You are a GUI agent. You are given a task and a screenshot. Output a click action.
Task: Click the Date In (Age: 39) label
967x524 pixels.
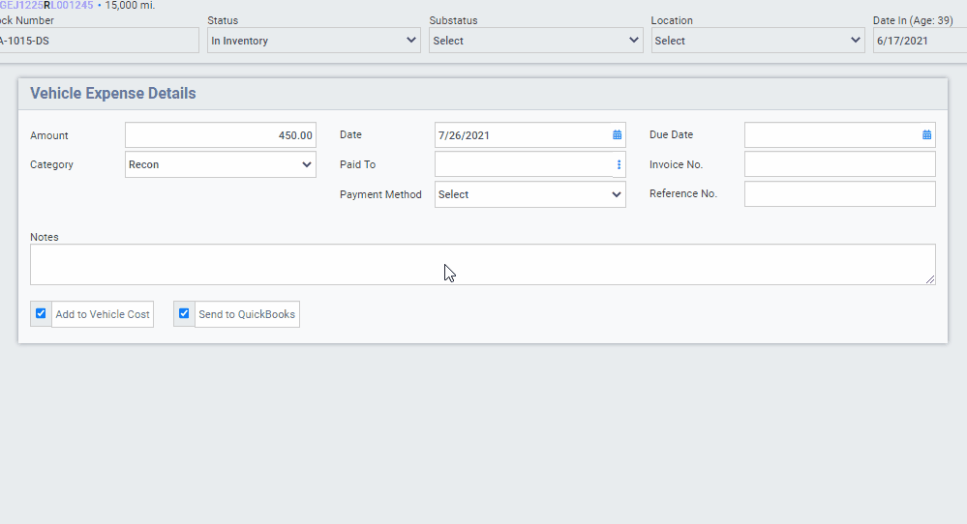913,20
